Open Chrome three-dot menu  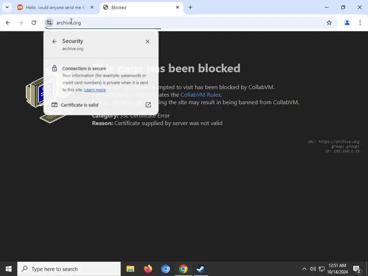point(360,23)
